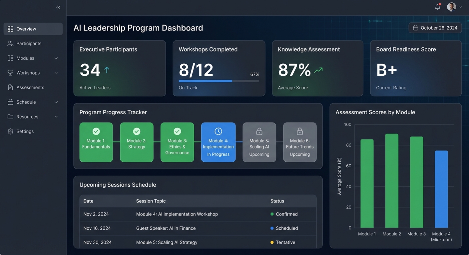Click the Participants people icon

tap(10, 43)
